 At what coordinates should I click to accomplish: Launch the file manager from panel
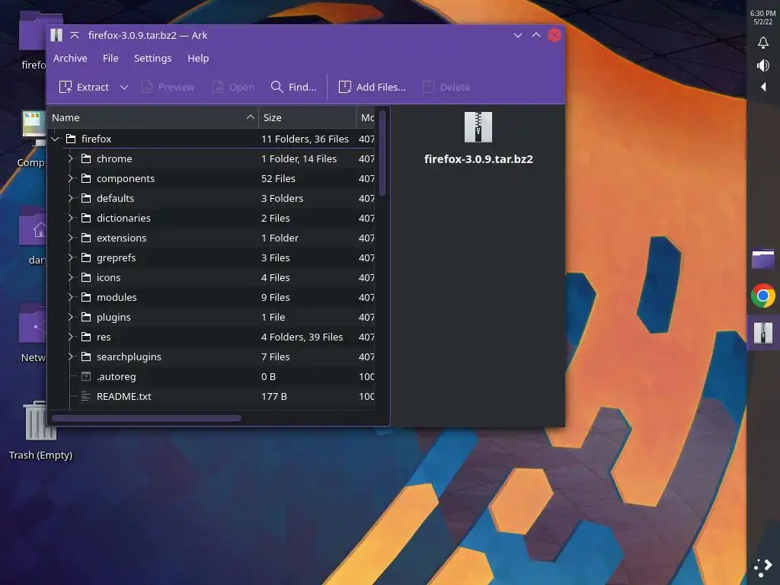(763, 259)
